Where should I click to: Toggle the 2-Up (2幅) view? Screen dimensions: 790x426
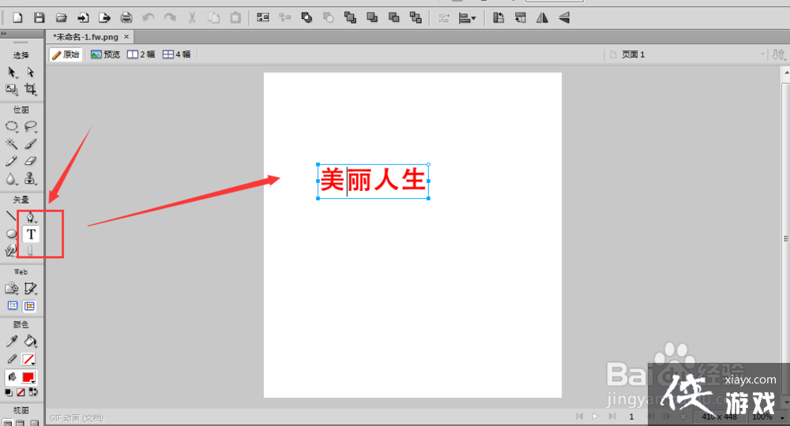coord(141,54)
